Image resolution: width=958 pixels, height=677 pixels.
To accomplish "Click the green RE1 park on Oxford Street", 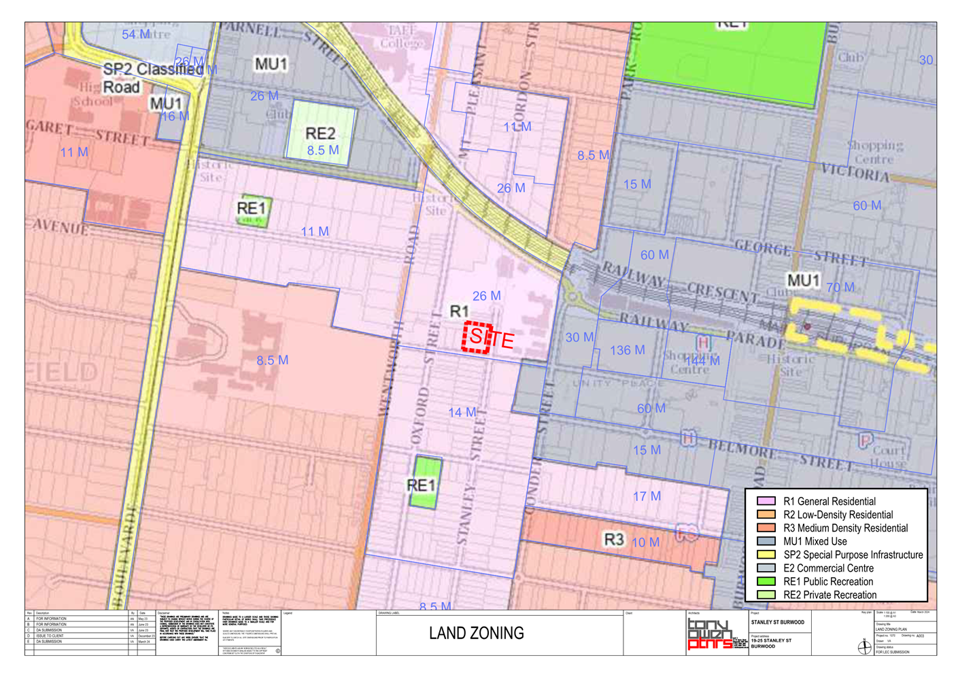I will click(x=425, y=482).
